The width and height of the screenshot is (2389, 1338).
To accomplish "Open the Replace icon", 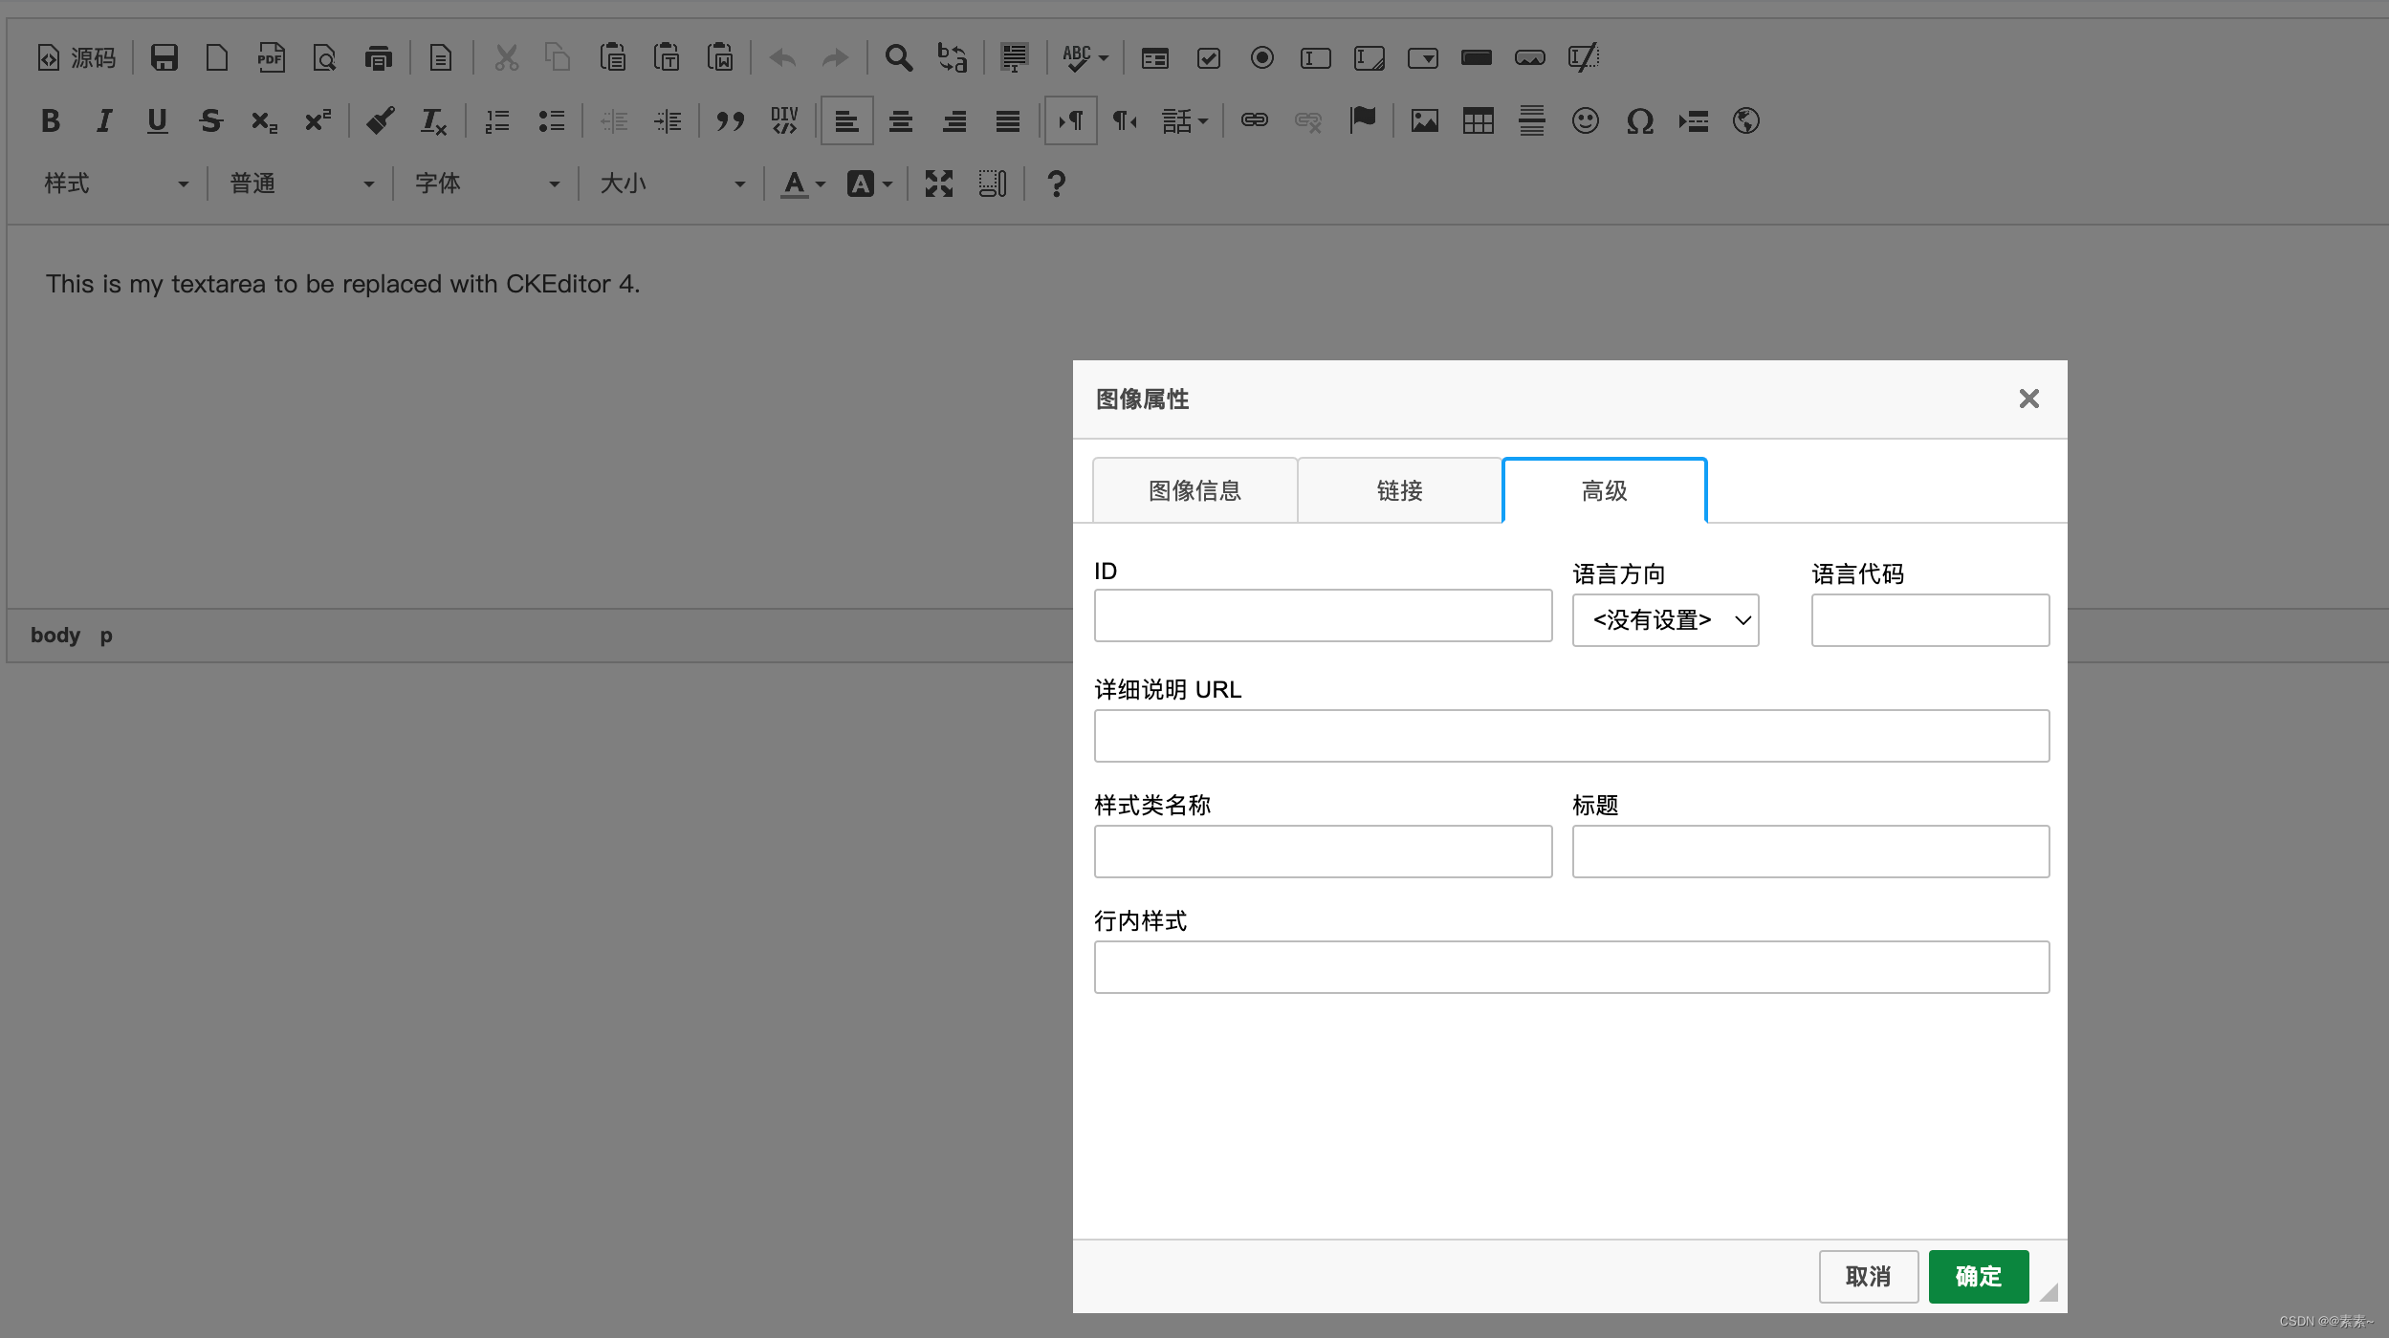I will pyautogui.click(x=952, y=58).
